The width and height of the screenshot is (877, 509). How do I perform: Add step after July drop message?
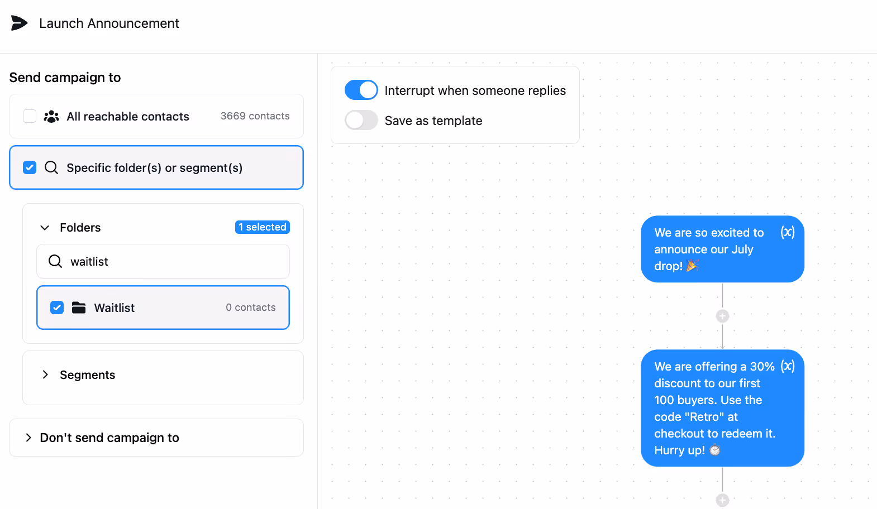click(722, 316)
